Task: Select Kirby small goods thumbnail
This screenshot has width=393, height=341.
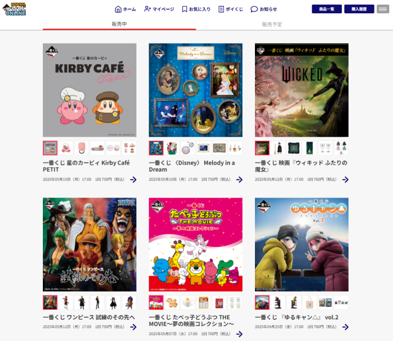Action: pos(129,148)
